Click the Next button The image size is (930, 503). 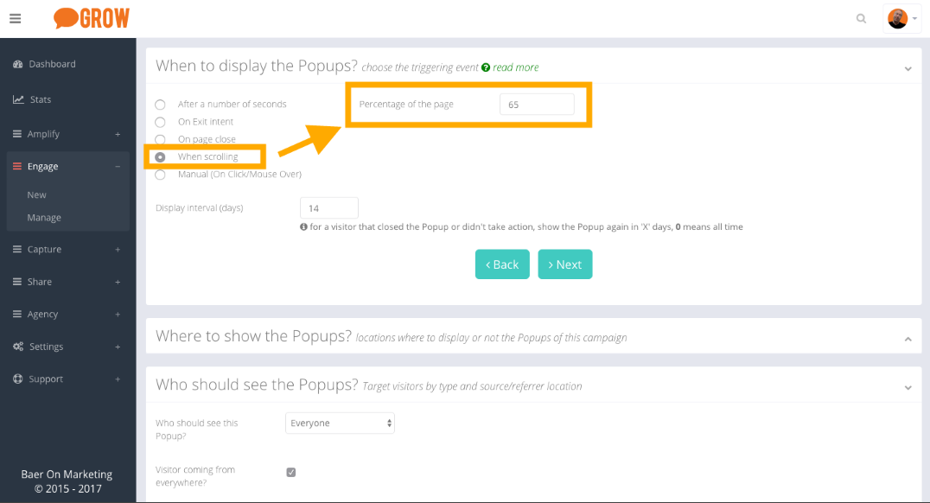(565, 264)
